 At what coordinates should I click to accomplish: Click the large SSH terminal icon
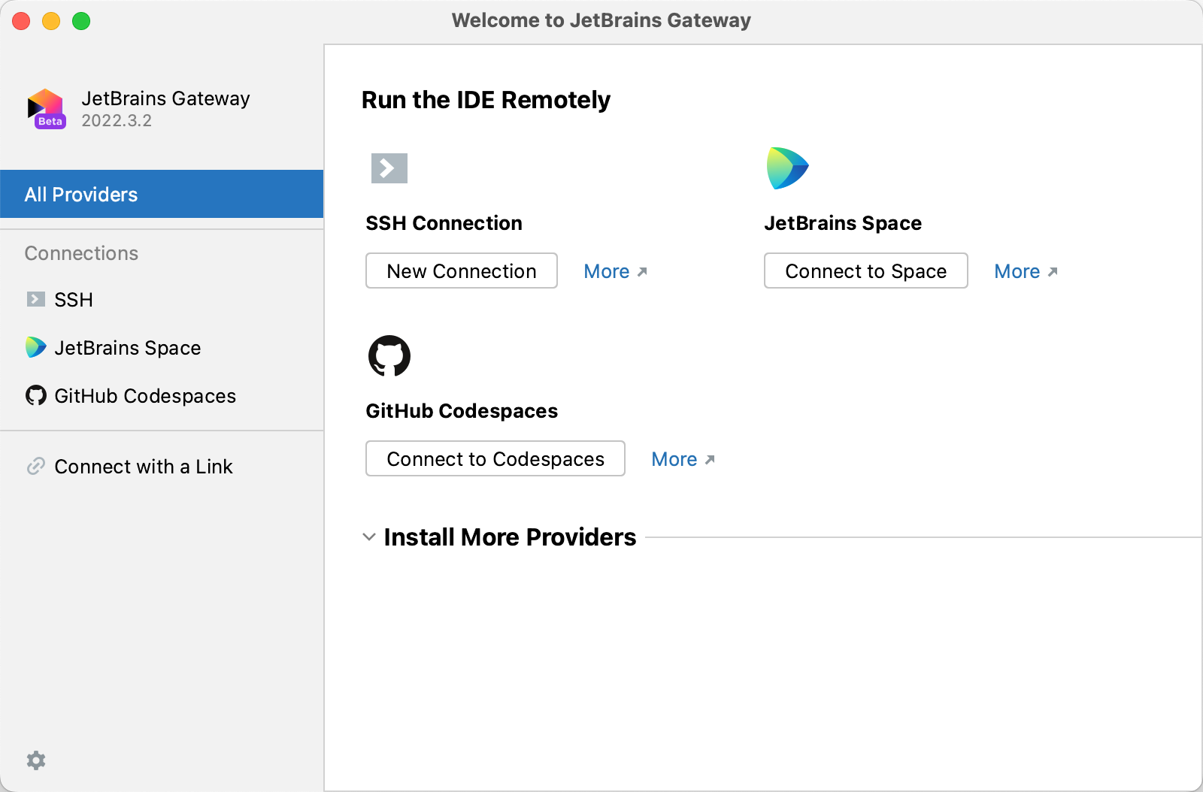click(x=389, y=168)
